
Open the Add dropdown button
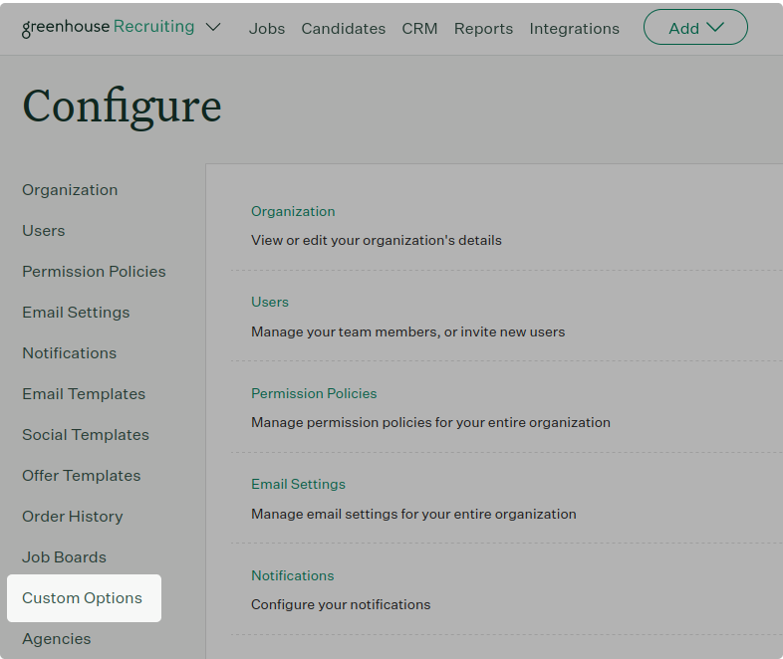coord(695,28)
